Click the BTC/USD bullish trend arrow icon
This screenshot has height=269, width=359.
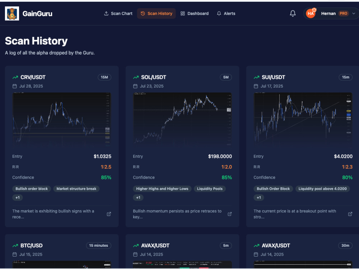coord(15,245)
